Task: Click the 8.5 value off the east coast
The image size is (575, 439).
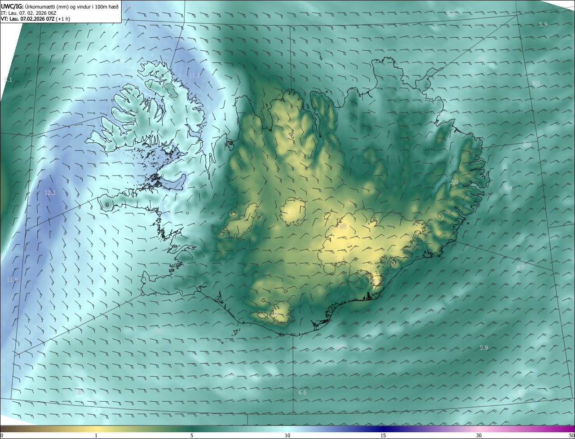Action: click(527, 145)
